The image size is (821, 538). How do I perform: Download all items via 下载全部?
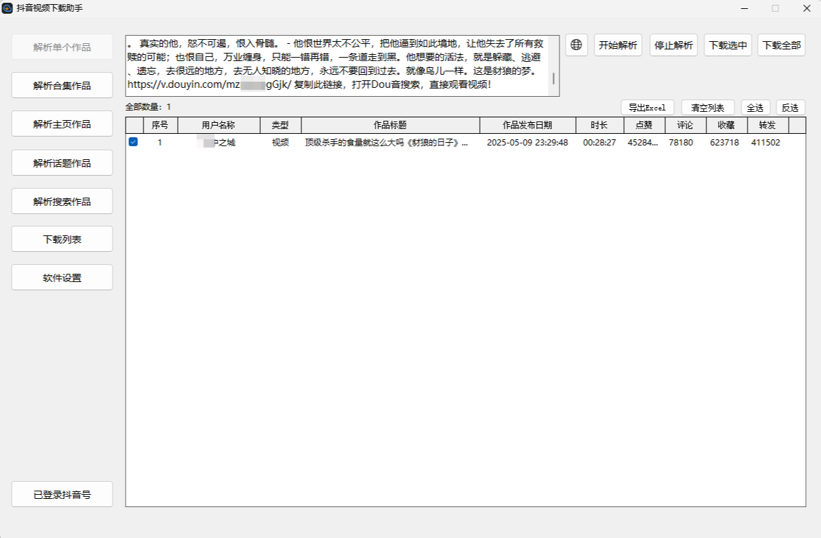pos(781,45)
